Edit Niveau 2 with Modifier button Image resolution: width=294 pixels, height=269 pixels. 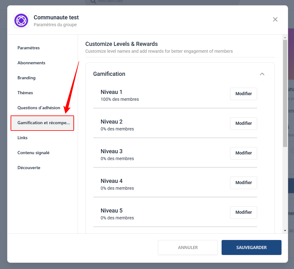[243, 123]
